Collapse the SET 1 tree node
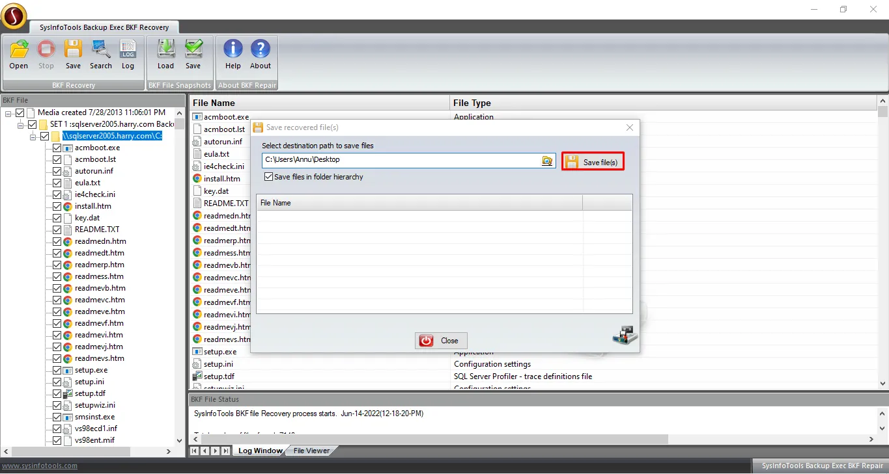This screenshot has height=474, width=889. click(21, 125)
